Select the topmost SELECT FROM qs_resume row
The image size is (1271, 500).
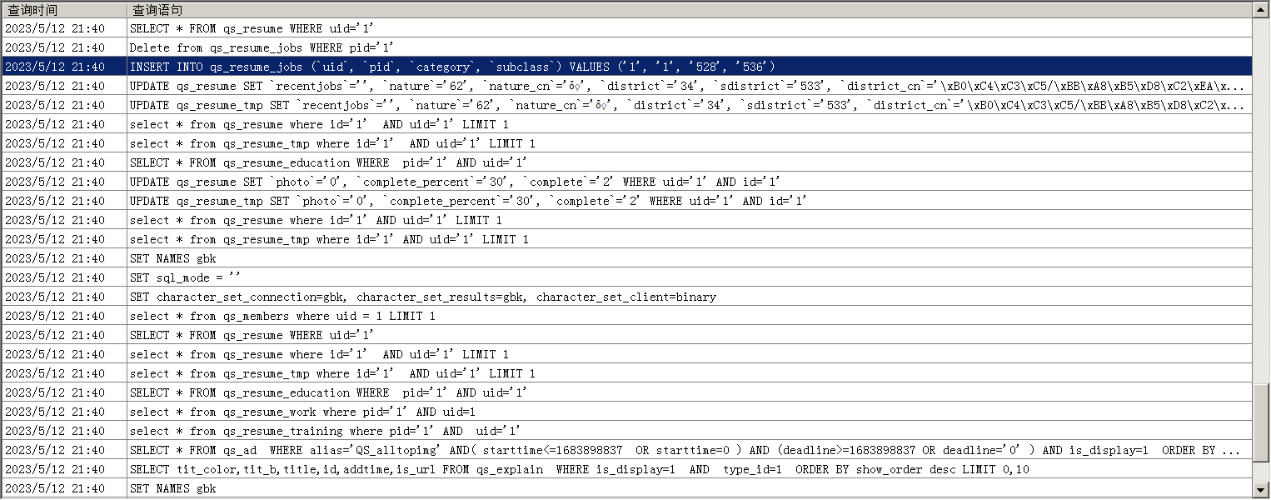[x=252, y=28]
